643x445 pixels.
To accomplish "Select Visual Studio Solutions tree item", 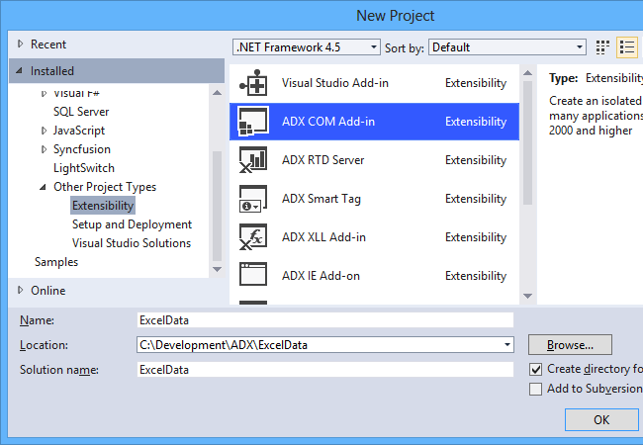I will click(132, 243).
